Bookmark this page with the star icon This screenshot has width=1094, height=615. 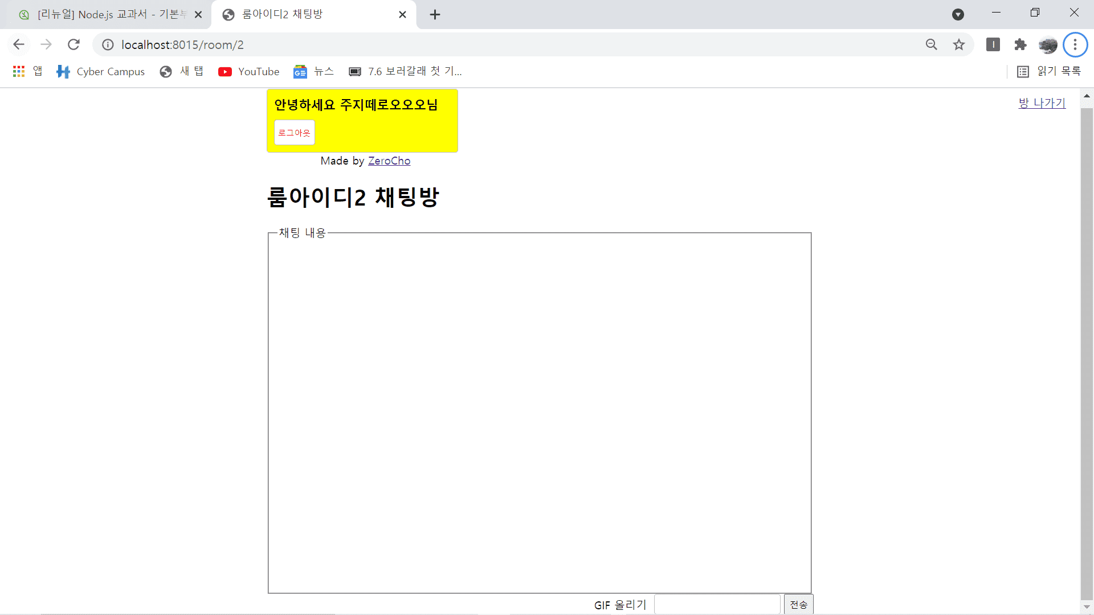tap(959, 44)
